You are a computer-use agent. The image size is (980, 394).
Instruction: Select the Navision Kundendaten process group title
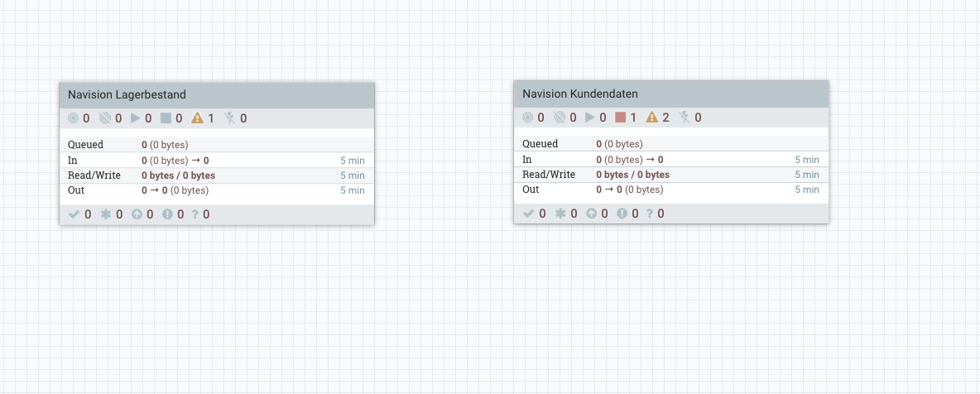point(579,94)
